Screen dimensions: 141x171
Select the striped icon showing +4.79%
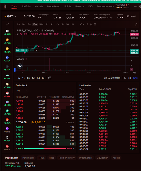tap(7, 137)
